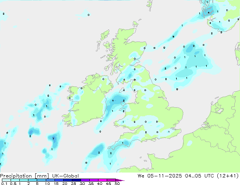
Task: Click the forecast offset "(12+41)"
Action: tap(228, 176)
